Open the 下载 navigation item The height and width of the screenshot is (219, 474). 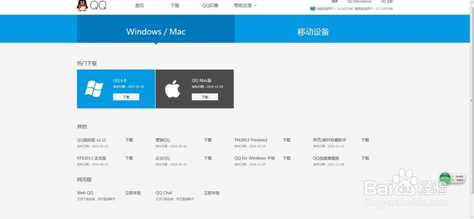pyautogui.click(x=175, y=5)
